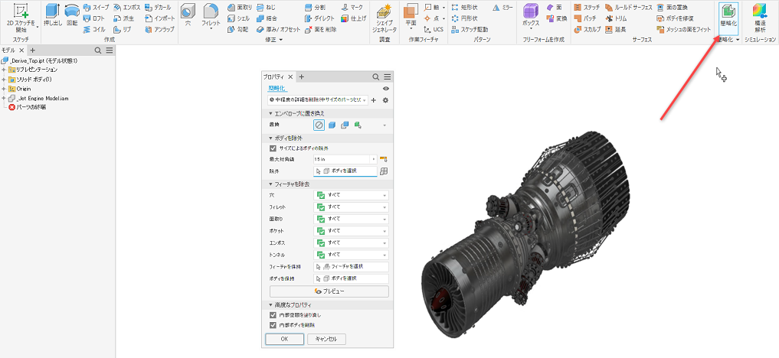Toggle the eye visibility icon in properties panel
Viewport: 779px width, 358px height.
coord(386,88)
